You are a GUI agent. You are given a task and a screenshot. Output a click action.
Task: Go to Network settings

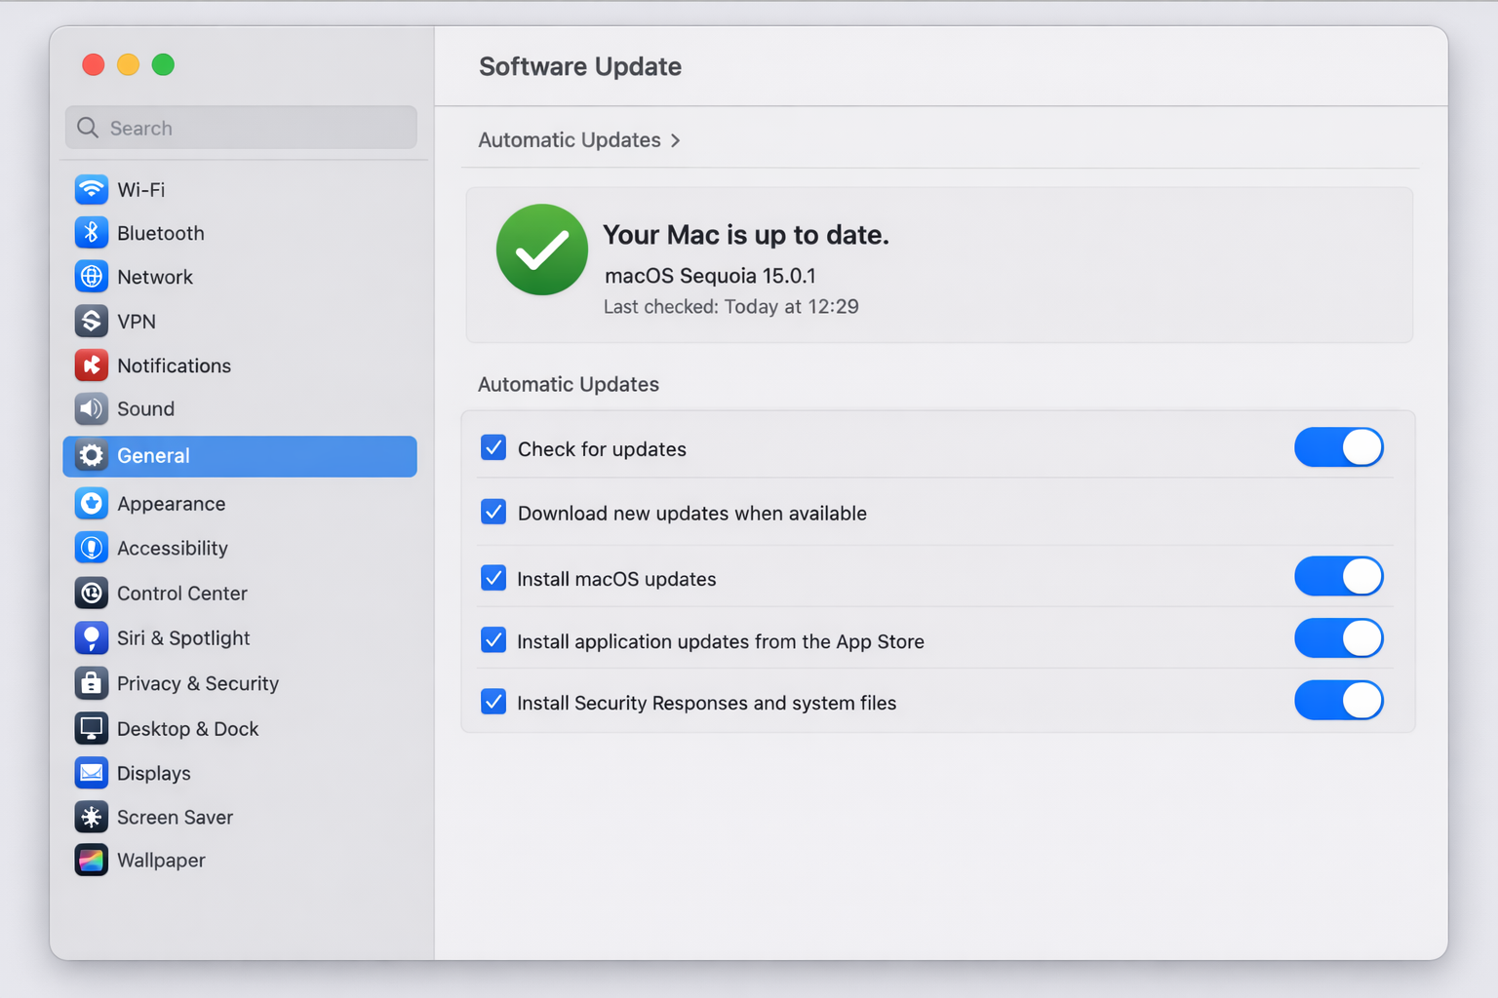[240, 277]
